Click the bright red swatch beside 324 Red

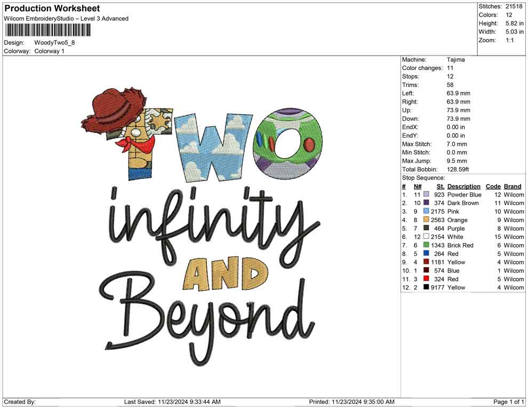pos(426,279)
